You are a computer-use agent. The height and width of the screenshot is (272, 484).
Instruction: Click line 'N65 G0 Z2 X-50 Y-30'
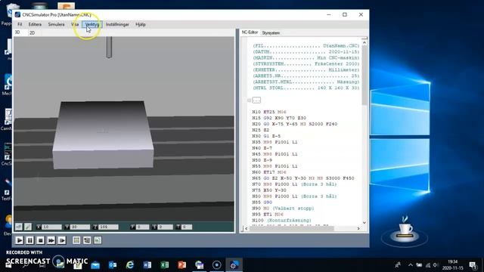pyautogui.click(x=302, y=178)
